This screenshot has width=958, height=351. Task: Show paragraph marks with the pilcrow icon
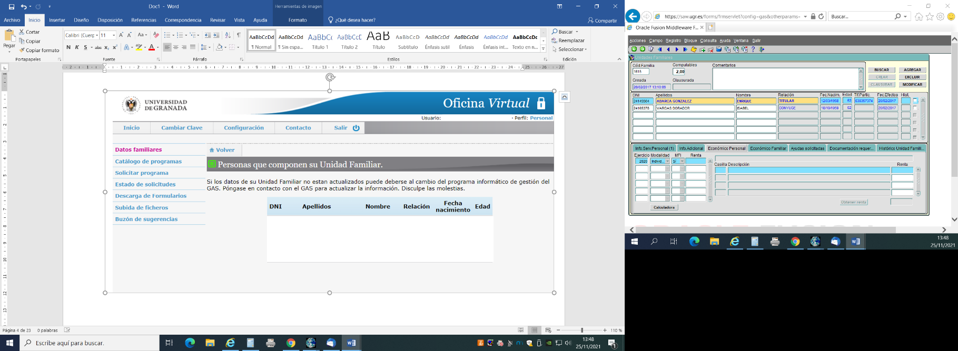pos(239,35)
